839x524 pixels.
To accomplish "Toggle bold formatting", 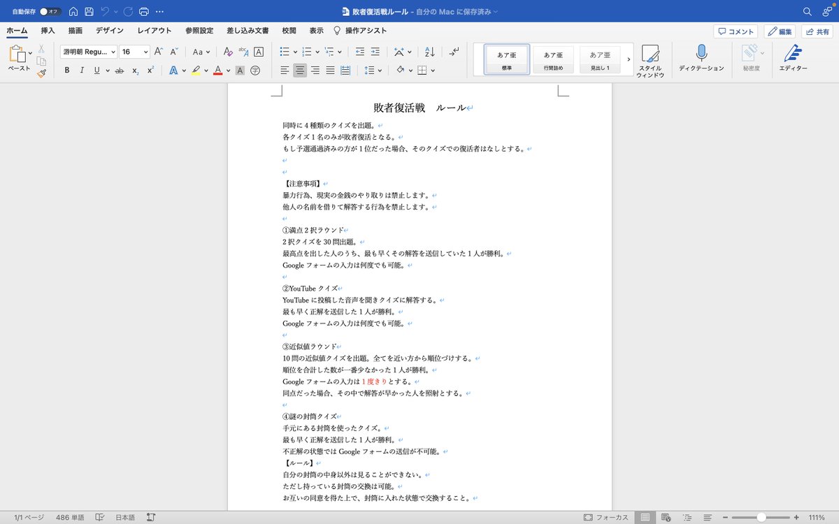I will pos(67,71).
